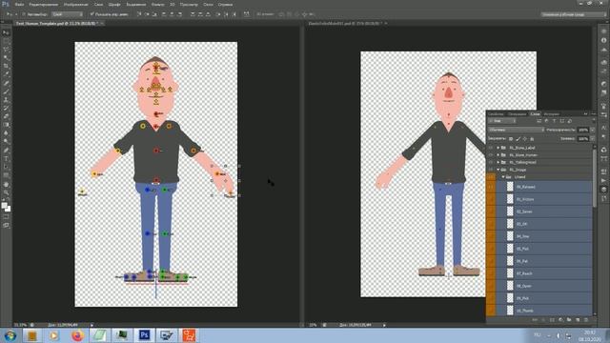Image resolution: width=610 pixels, height=343 pixels.
Task: Toggle Show Transform Controls checkbox
Action: click(x=92, y=14)
